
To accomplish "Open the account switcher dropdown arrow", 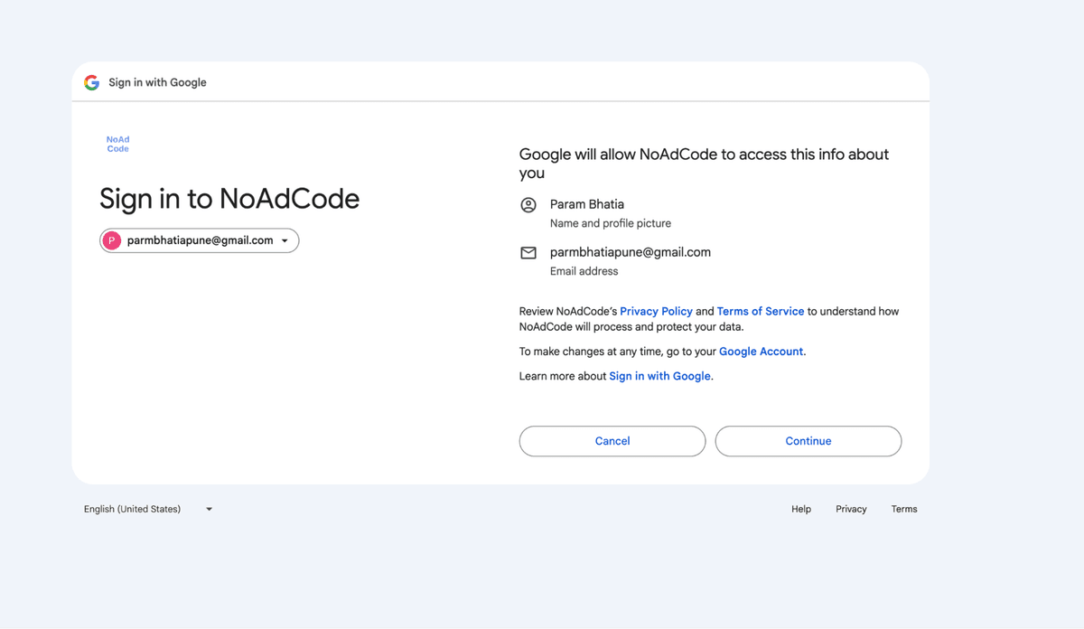I will [x=286, y=240].
